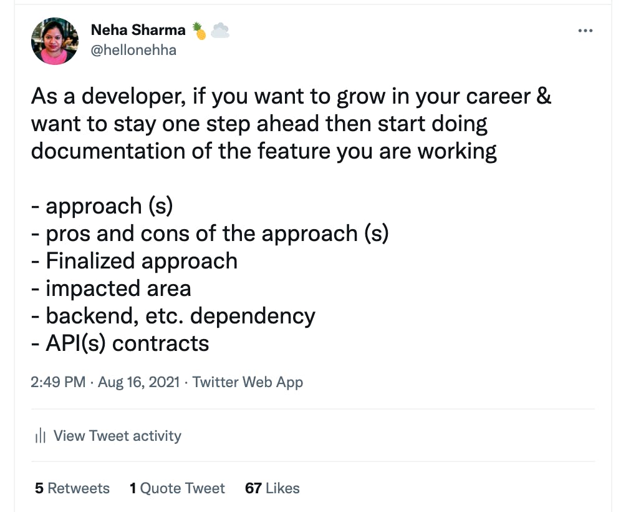View the 1 Quote Tweet
The width and height of the screenshot is (641, 512).
(177, 488)
